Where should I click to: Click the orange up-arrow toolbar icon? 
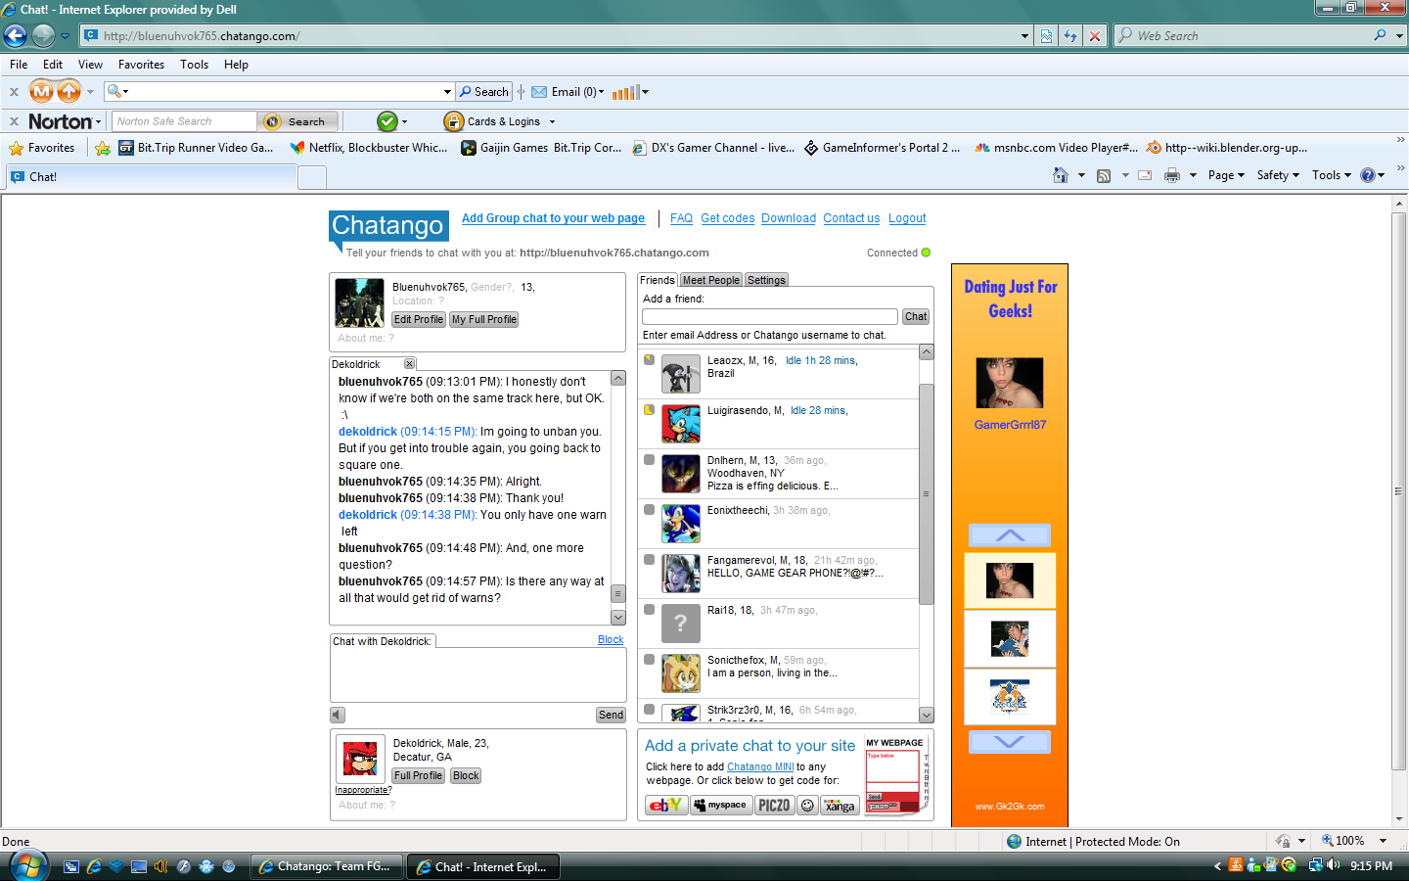click(x=68, y=92)
